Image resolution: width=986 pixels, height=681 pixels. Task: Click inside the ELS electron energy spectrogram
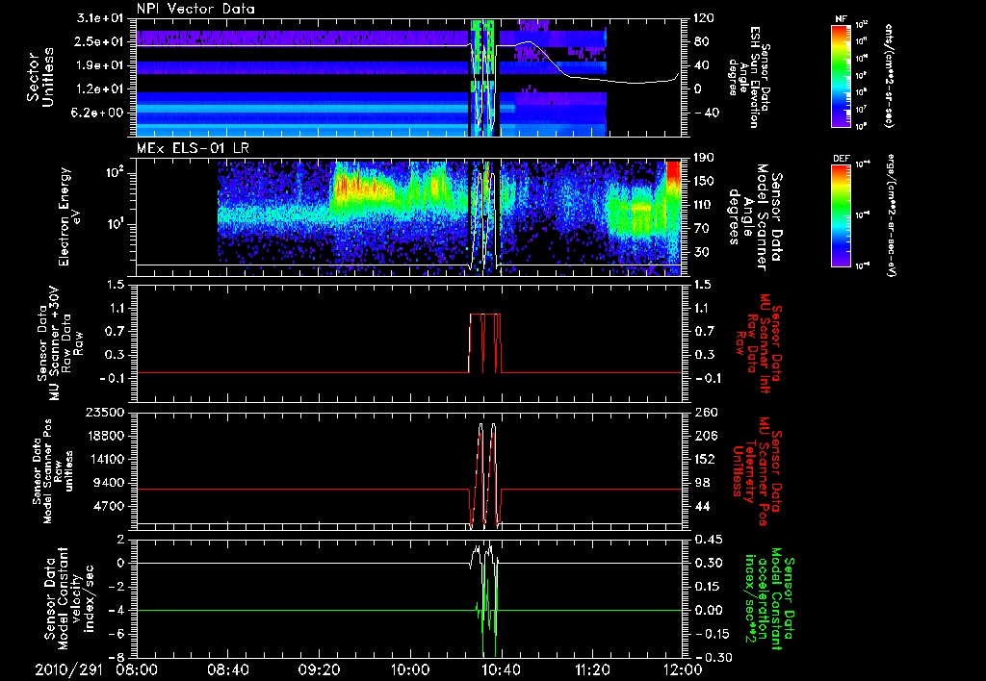[x=408, y=216]
